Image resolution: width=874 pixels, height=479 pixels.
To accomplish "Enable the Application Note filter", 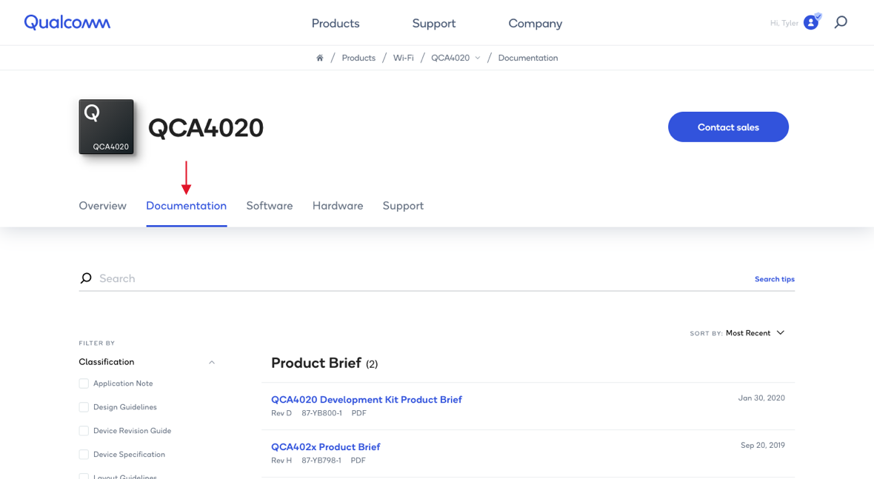I will pyautogui.click(x=84, y=383).
